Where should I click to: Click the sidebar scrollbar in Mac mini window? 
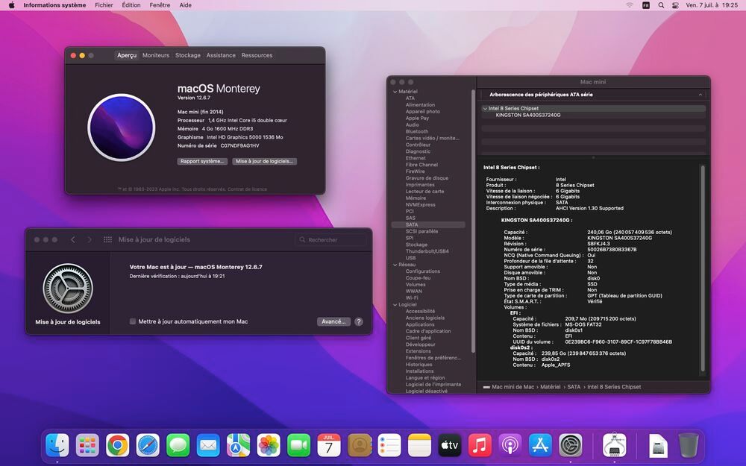tap(473, 221)
